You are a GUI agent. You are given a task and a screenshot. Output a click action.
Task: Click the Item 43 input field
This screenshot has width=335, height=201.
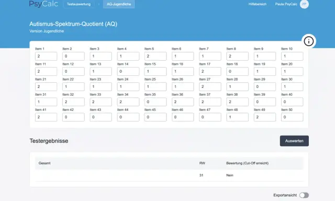pyautogui.click(x=101, y=117)
